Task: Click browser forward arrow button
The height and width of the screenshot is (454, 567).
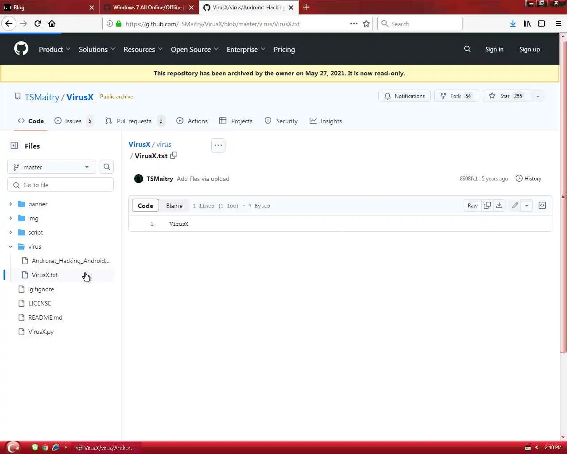Action: pyautogui.click(x=23, y=23)
